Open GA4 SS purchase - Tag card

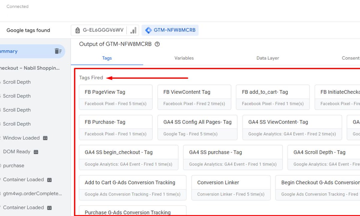tap(233, 158)
